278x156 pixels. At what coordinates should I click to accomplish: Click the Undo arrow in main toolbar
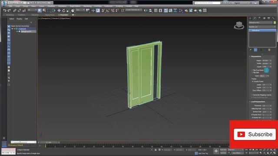[x=5, y=10]
